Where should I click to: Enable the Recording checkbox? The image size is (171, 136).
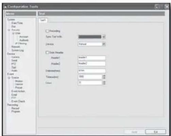(47, 31)
